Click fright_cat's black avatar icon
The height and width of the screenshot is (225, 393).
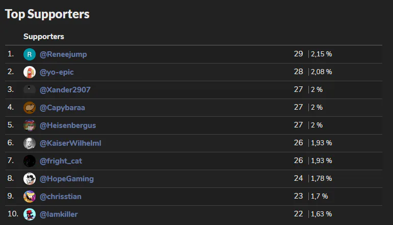click(30, 161)
